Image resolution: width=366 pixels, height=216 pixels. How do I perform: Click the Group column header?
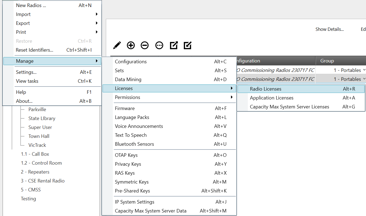341,61
